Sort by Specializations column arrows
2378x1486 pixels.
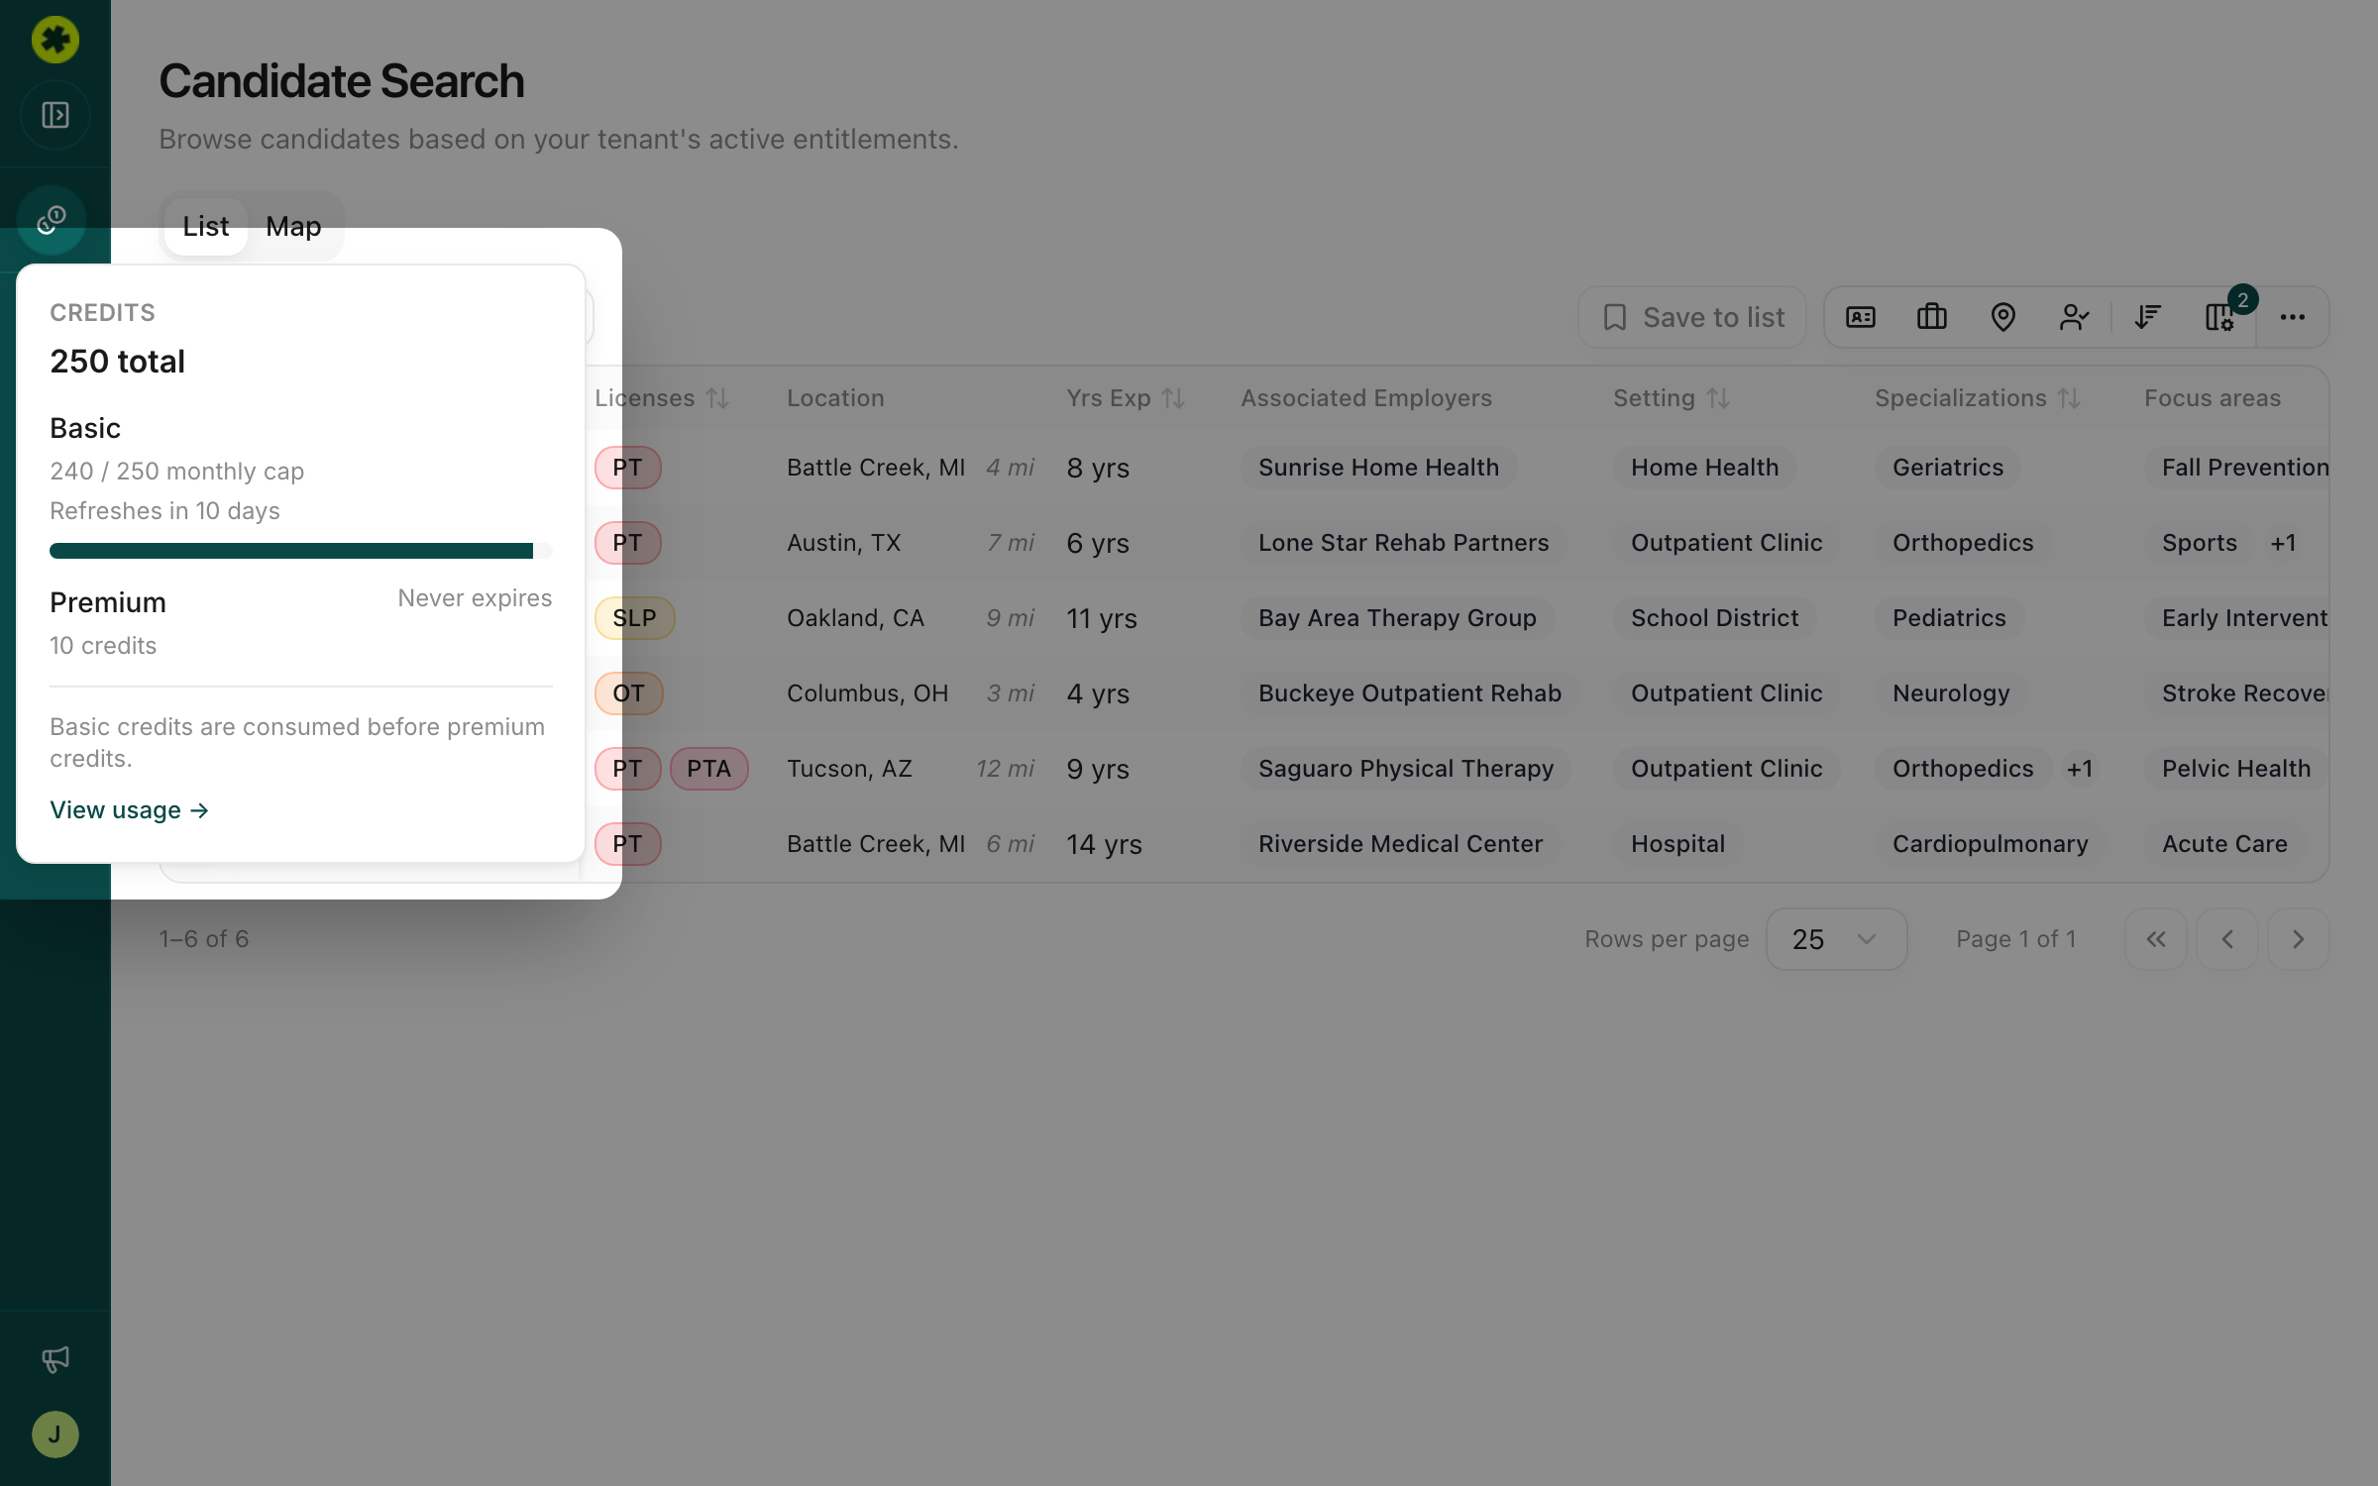pyautogui.click(x=2069, y=398)
